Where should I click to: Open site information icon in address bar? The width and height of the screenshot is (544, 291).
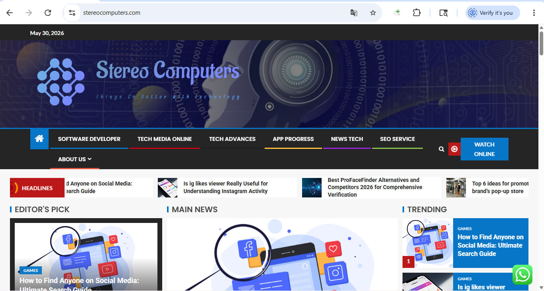(72, 13)
